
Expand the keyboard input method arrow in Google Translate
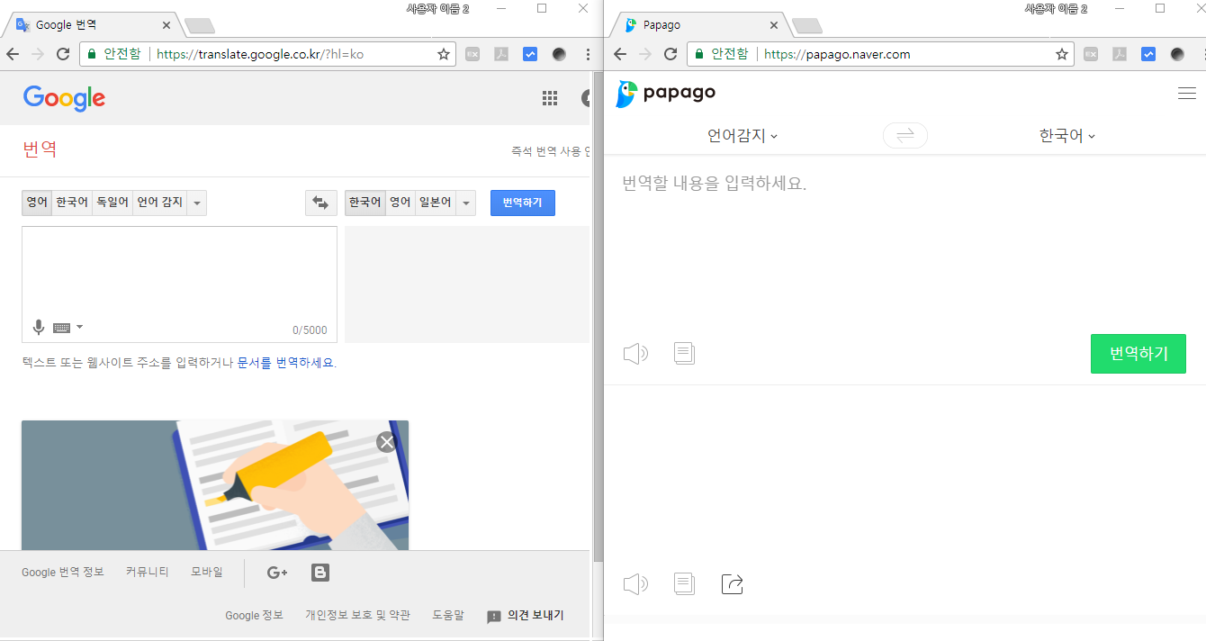point(79,327)
